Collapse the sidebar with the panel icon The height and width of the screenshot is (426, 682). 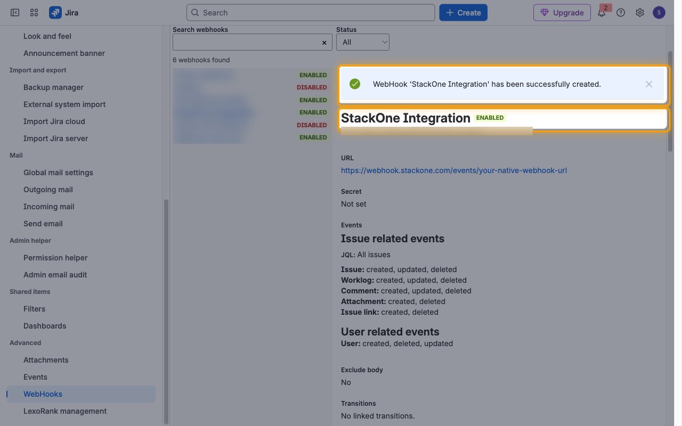coord(15,12)
